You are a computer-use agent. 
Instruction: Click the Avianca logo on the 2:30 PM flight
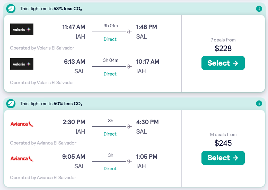pos(22,124)
